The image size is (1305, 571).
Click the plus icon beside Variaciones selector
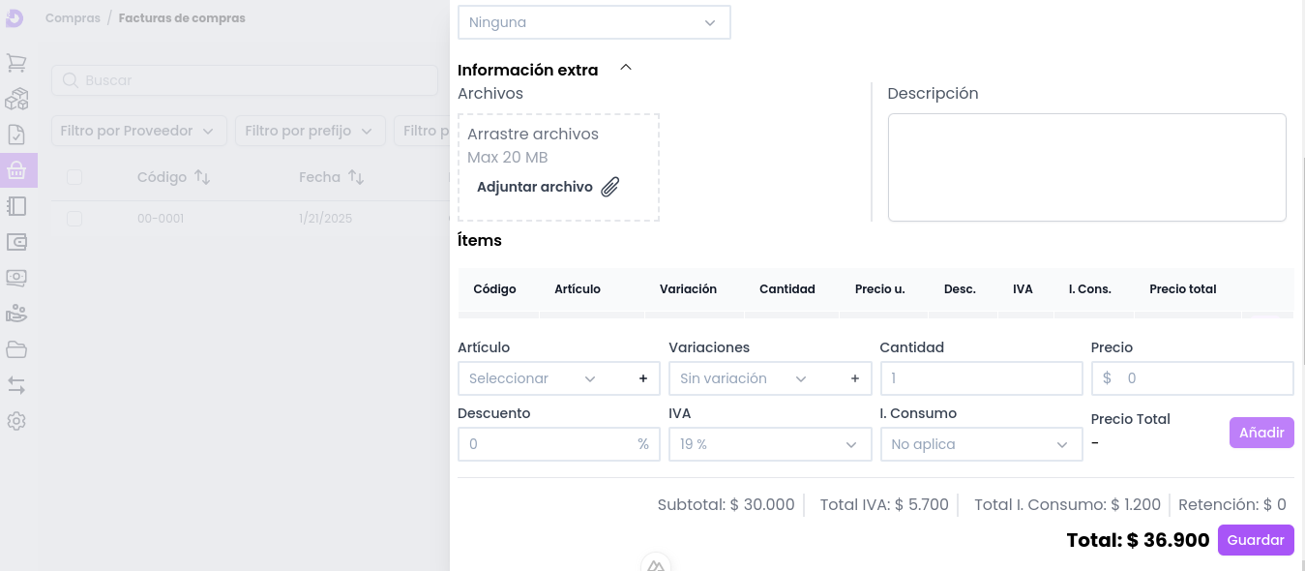click(854, 378)
